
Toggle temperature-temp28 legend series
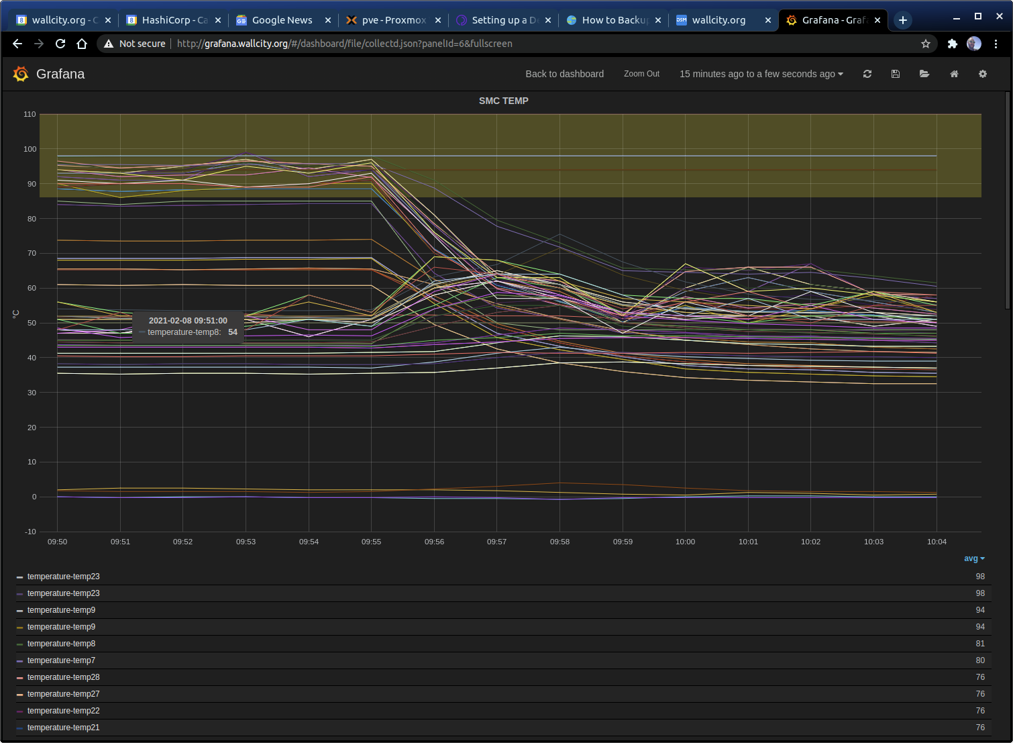63,677
